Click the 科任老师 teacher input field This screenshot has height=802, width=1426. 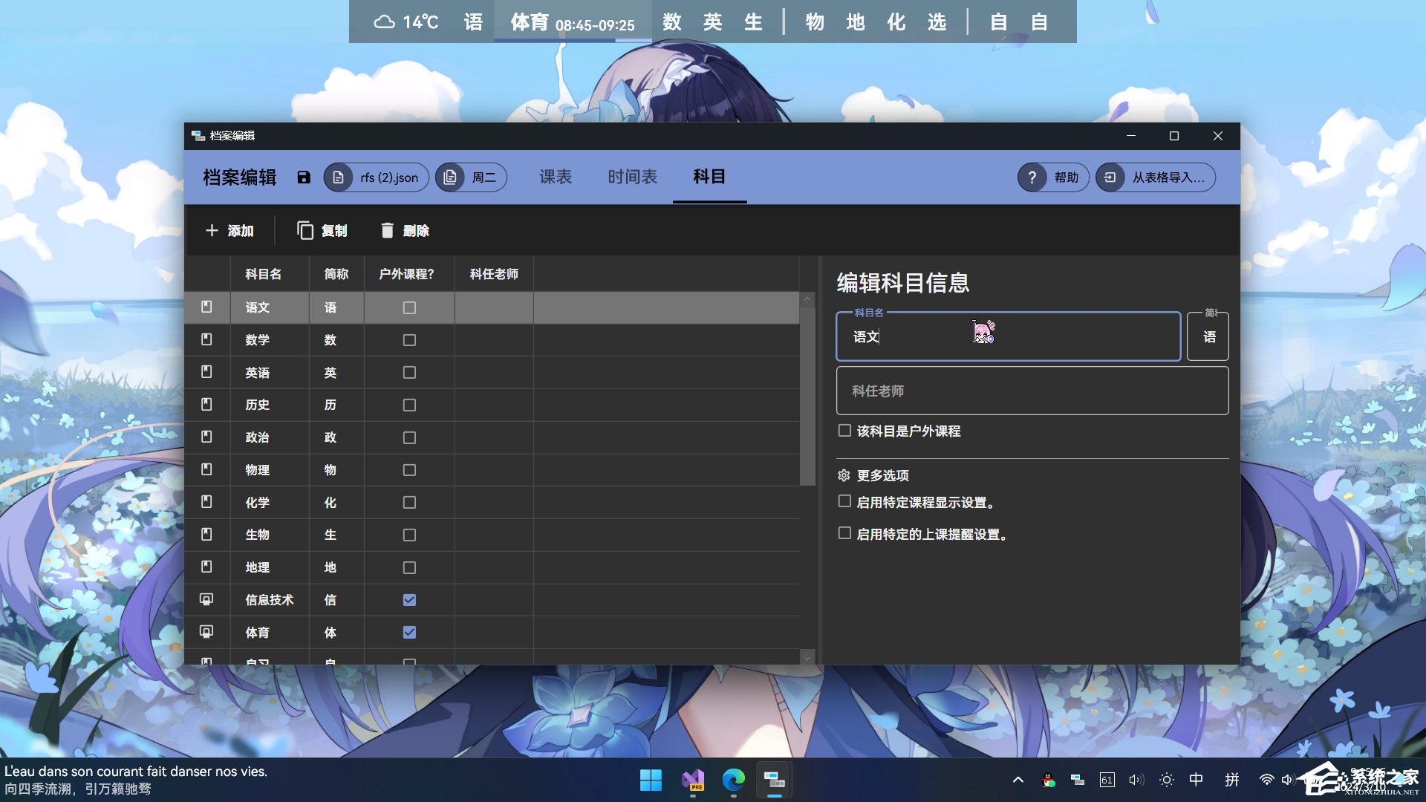tap(1032, 391)
